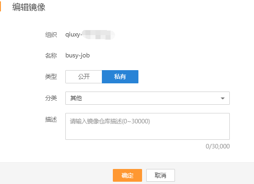Viewport: 254px width, 184px height.
Task: Open the 分类 combo box
Action: [148, 98]
